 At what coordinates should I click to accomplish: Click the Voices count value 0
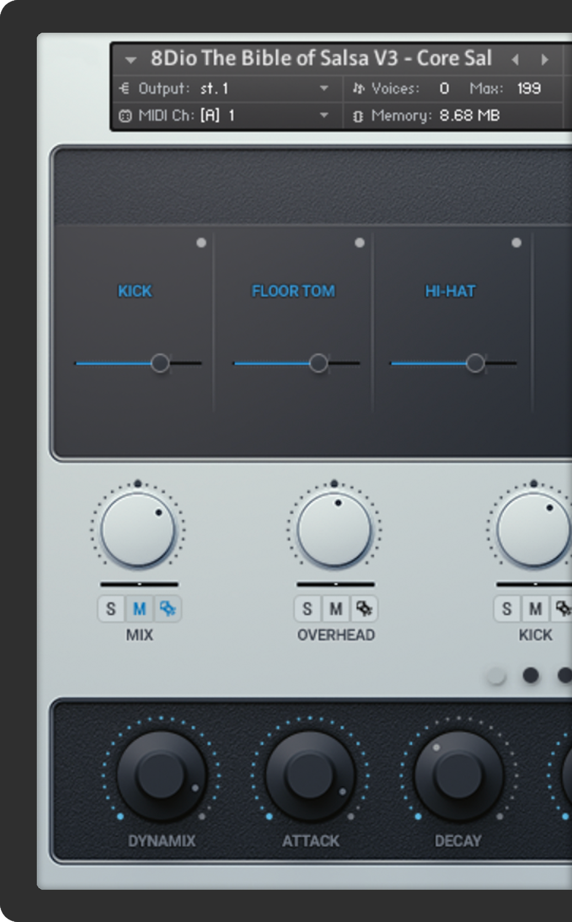click(x=443, y=89)
